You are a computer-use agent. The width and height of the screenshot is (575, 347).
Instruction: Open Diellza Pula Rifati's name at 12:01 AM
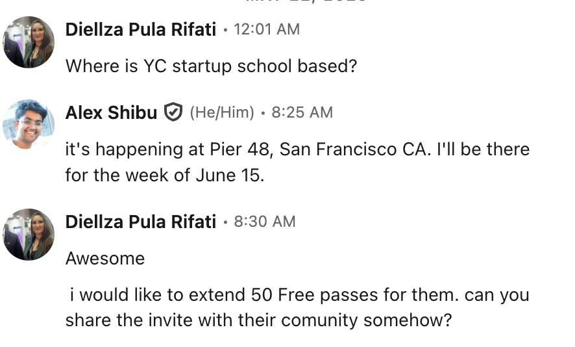[x=140, y=29]
